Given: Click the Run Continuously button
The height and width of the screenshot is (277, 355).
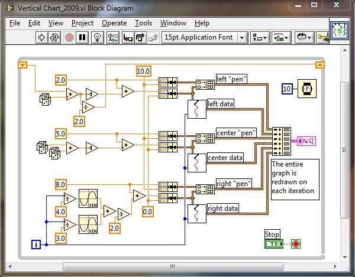Looking at the screenshot, I should [55, 38].
